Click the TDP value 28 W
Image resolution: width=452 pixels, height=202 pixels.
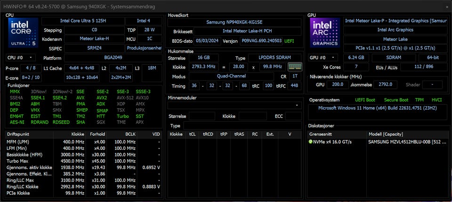tap(149, 30)
